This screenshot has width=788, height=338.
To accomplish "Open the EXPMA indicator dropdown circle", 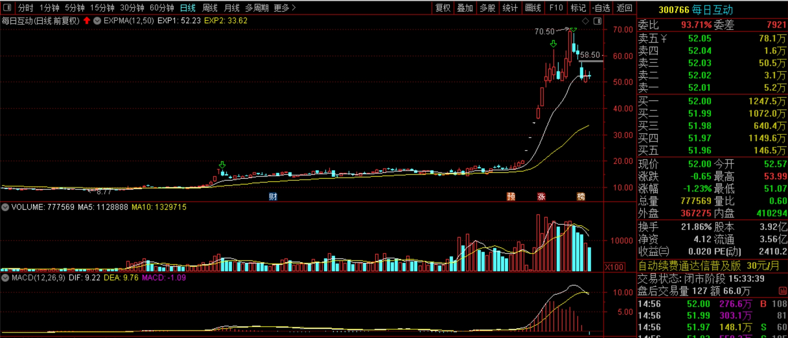I will [97, 20].
